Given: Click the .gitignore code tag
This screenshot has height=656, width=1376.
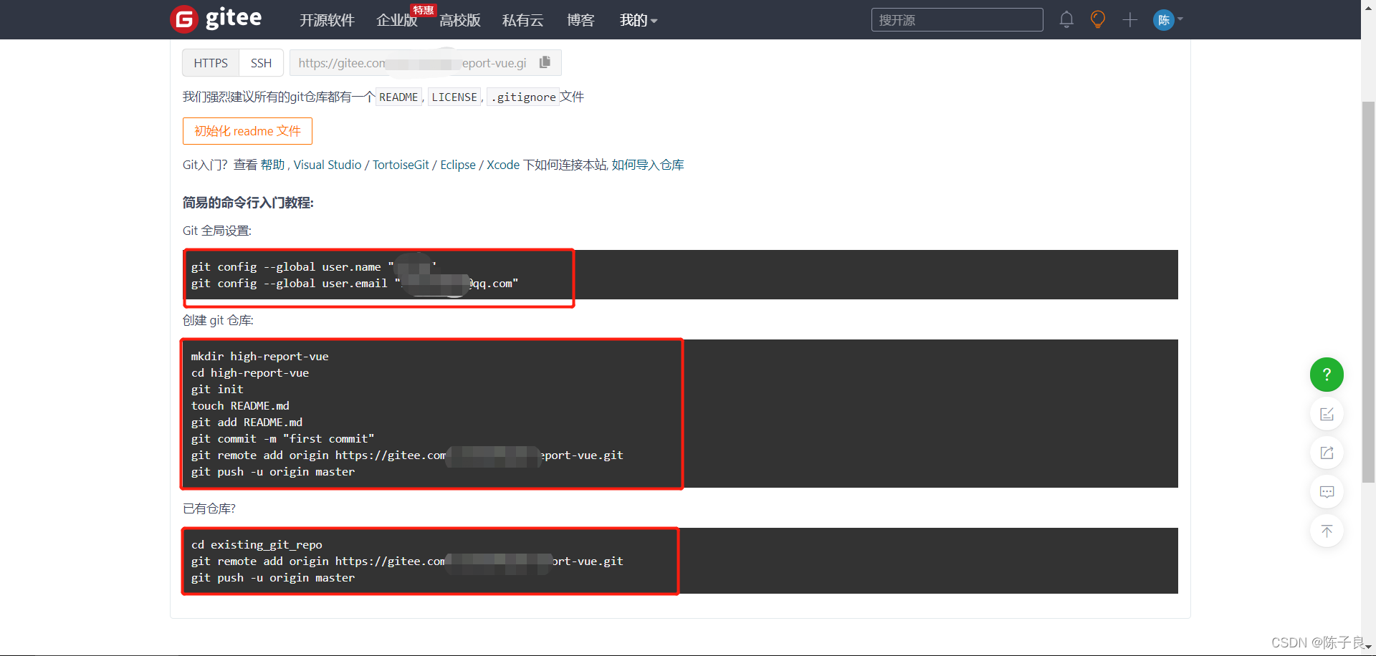Looking at the screenshot, I should pyautogui.click(x=523, y=97).
